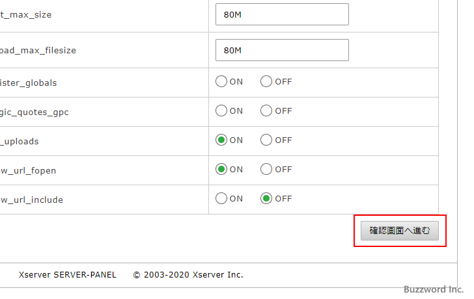This screenshot has height=299, width=474.
Task: Turn allow_url_fopen OFF
Action: tap(266, 170)
